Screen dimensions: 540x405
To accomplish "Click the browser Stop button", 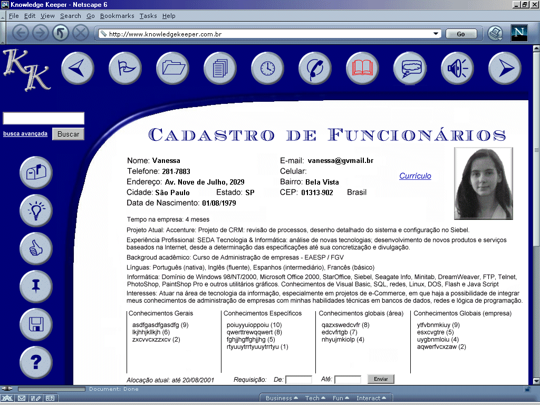I will 81,33.
